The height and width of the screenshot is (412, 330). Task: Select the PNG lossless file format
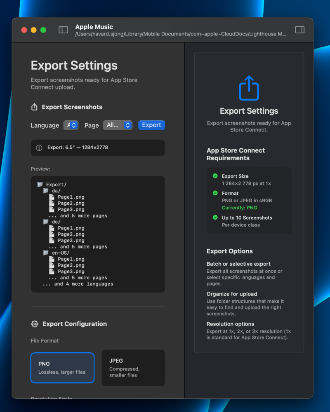(x=62, y=368)
